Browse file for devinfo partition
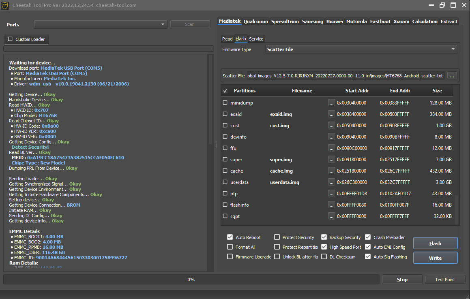 [x=331, y=137]
